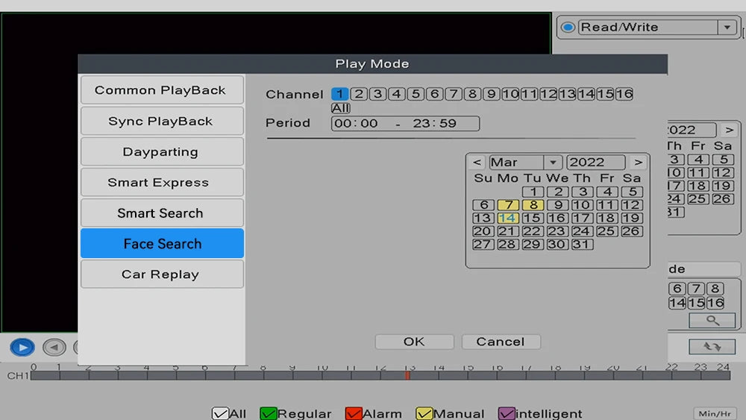Click the refresh arrows icon button
Image resolution: width=746 pixels, height=420 pixels.
(x=712, y=347)
